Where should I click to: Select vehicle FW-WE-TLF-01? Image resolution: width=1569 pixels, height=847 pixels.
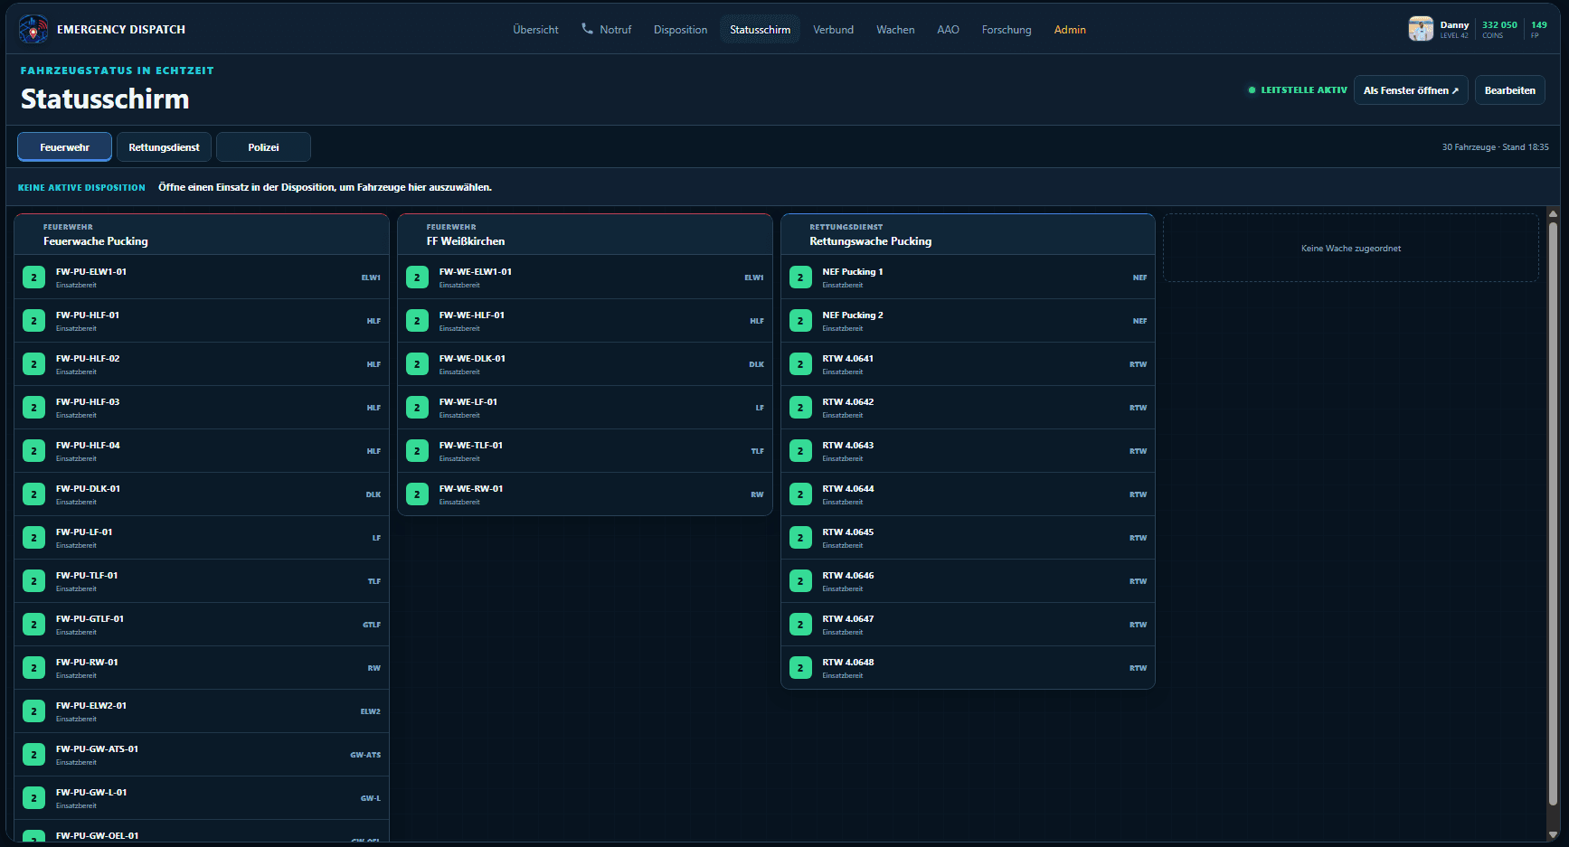point(585,451)
